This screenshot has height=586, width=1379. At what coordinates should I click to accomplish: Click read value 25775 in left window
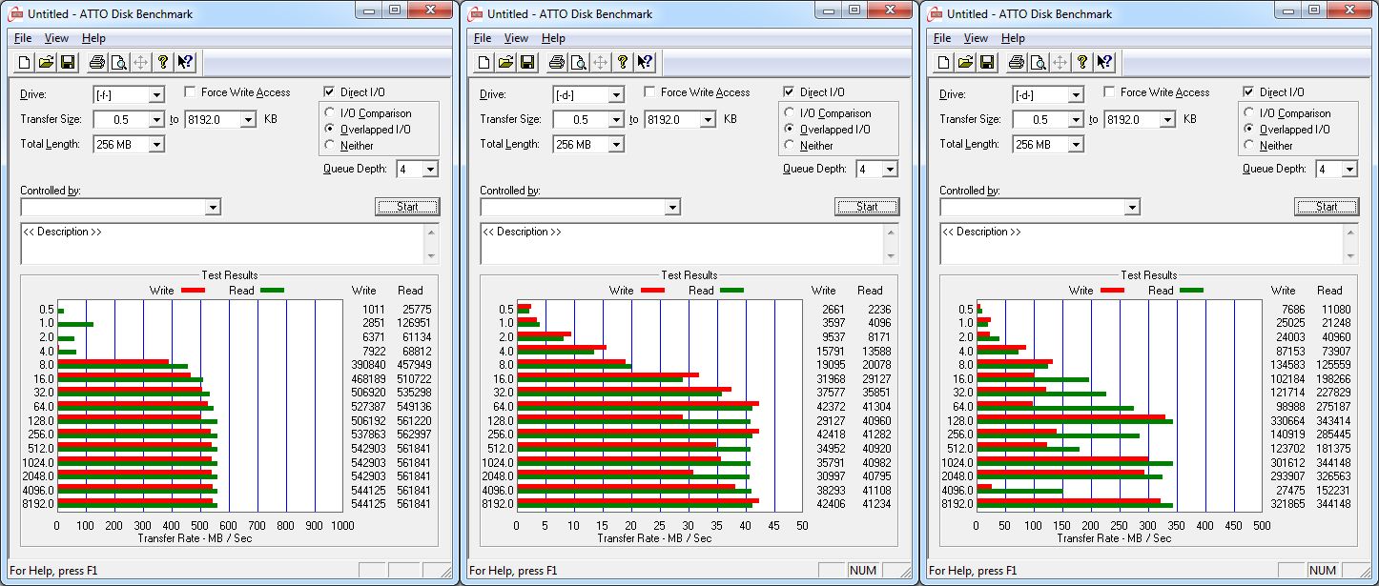click(x=415, y=310)
